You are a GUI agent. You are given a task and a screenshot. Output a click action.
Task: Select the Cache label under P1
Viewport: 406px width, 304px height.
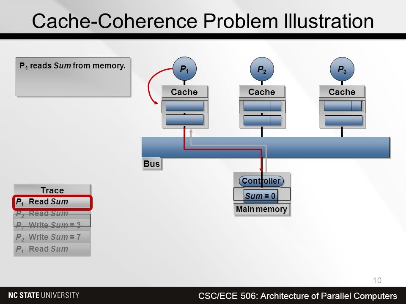[184, 92]
